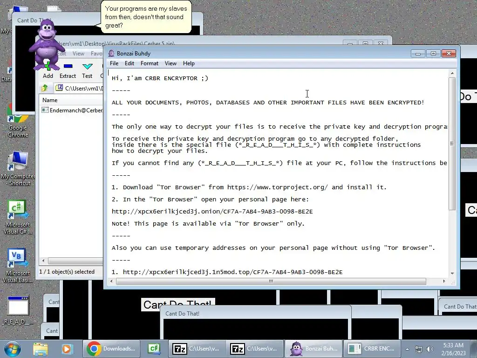Image resolution: width=477 pixels, height=358 pixels.
Task: Click notepad horizontal scrollbar right arrow
Action: point(444,281)
